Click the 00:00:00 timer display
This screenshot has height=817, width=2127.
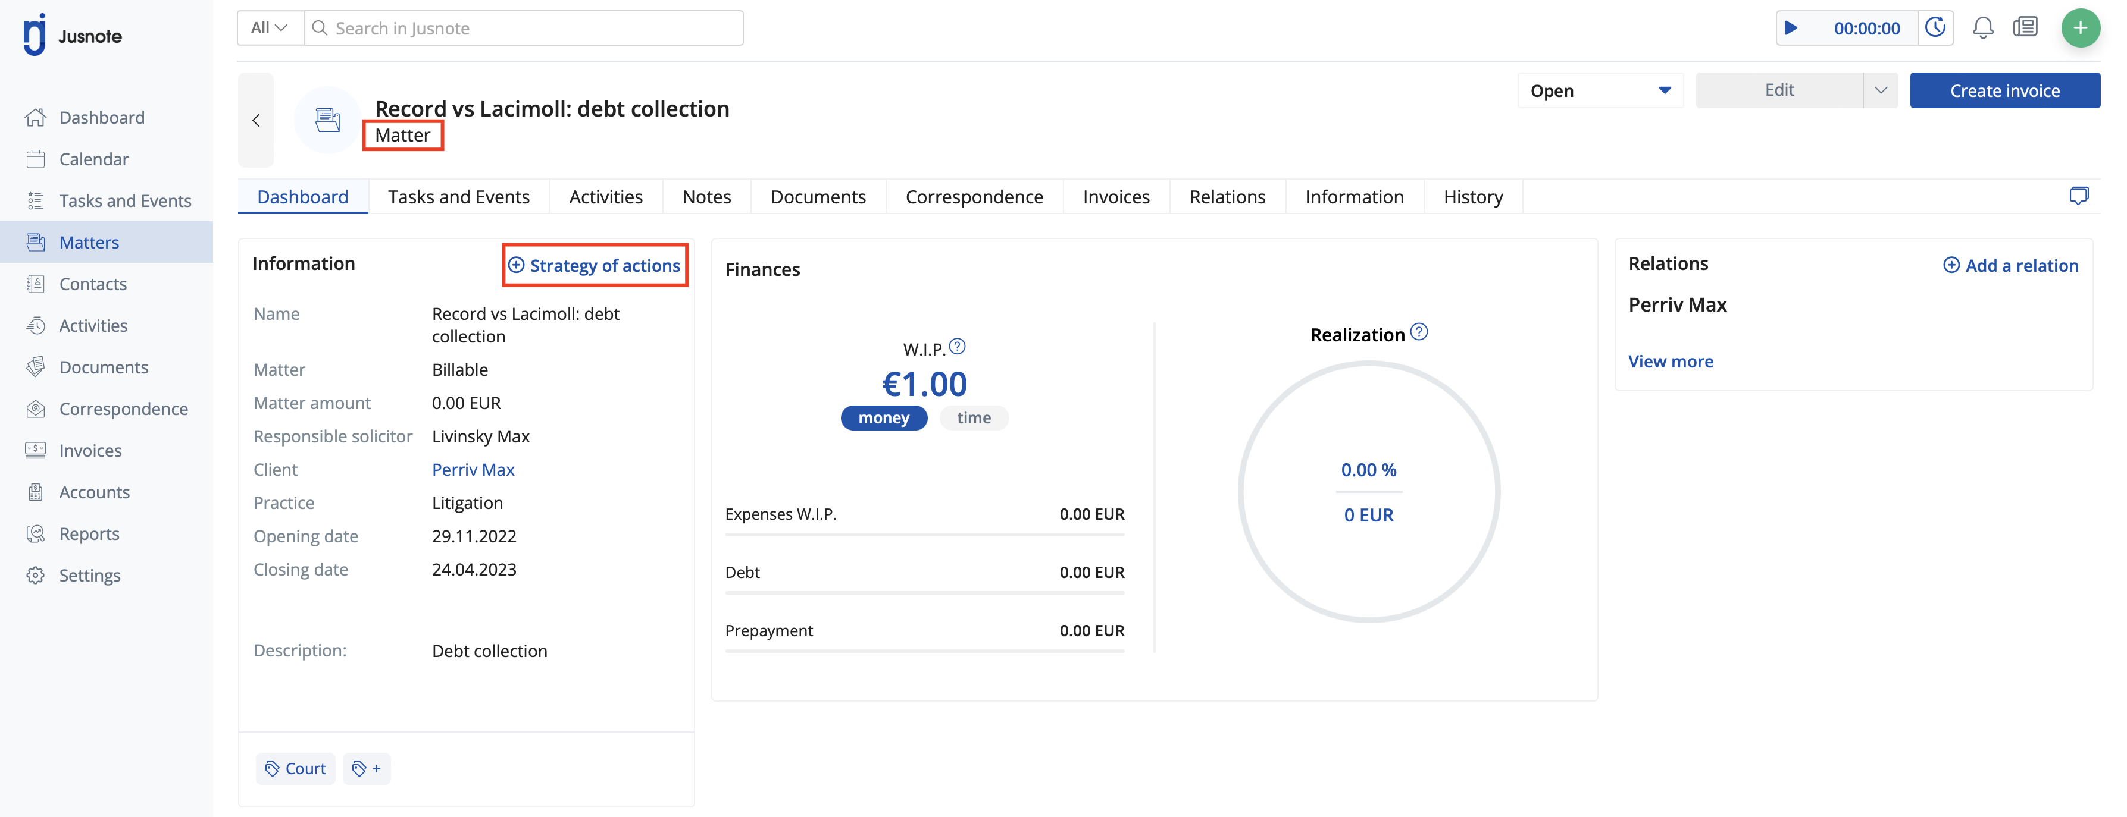(1867, 28)
